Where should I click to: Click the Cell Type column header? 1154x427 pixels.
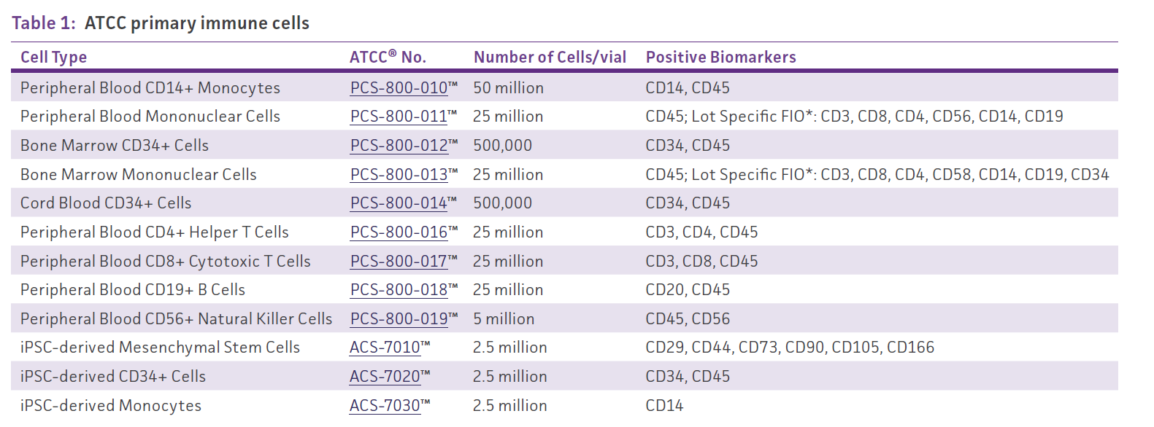[x=53, y=58]
